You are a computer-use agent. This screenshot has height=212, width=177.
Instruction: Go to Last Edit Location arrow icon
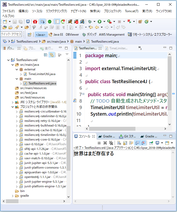click(91, 28)
